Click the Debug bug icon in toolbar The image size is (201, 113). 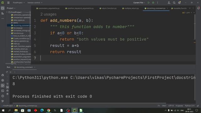[x=153, y=3]
